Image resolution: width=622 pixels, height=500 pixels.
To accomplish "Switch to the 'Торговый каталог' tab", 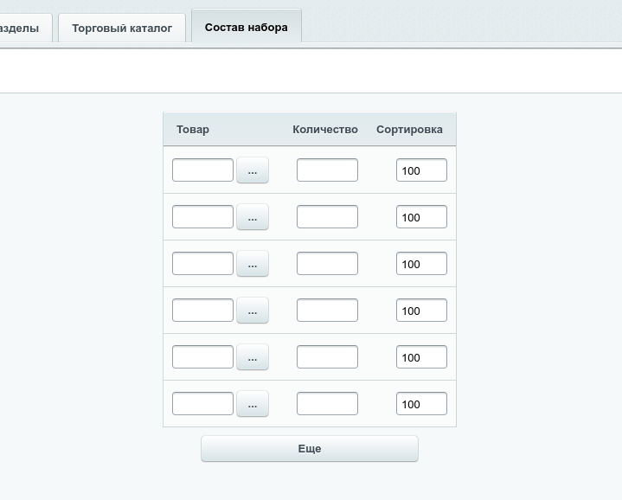I will (122, 28).
